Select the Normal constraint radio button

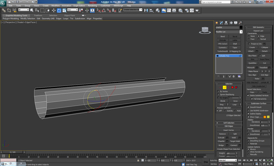[x=259, y=39]
